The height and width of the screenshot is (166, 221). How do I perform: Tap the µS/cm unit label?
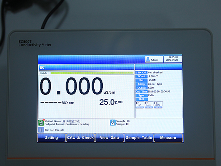point(109,93)
